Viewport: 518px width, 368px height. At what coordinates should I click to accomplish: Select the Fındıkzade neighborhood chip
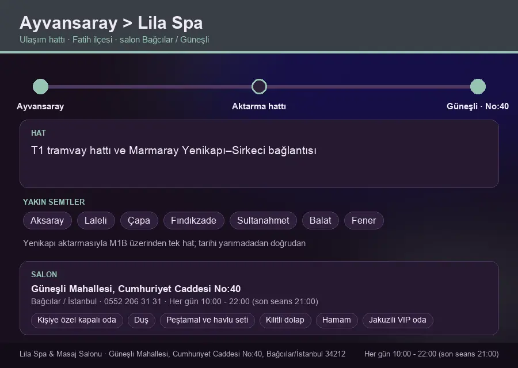[x=193, y=220]
